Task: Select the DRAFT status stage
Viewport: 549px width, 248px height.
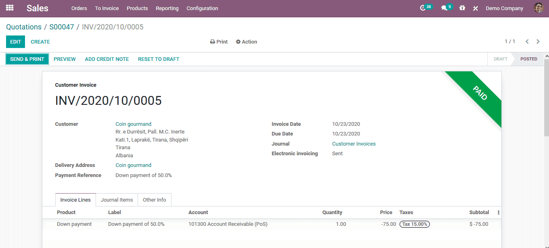Action: [x=500, y=59]
